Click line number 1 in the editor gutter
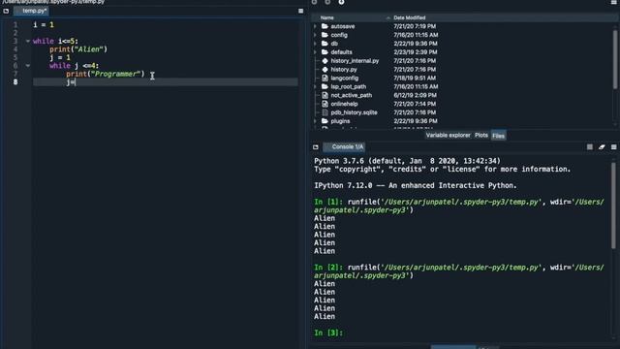The image size is (620, 349). (x=15, y=25)
